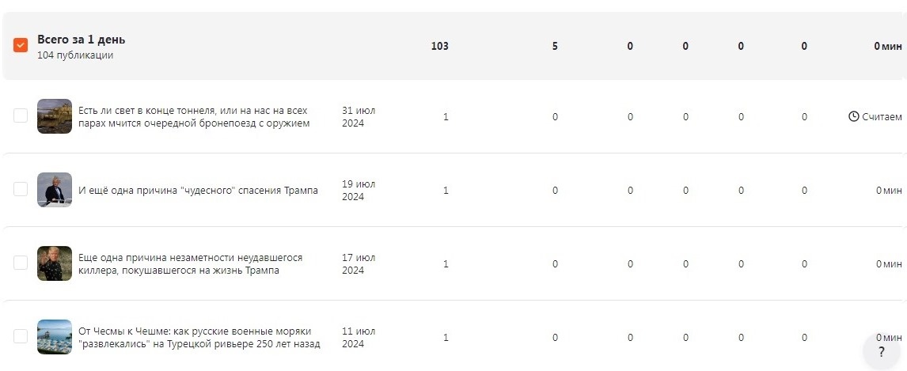Click the "104 публикации" subtitle text

(x=75, y=55)
